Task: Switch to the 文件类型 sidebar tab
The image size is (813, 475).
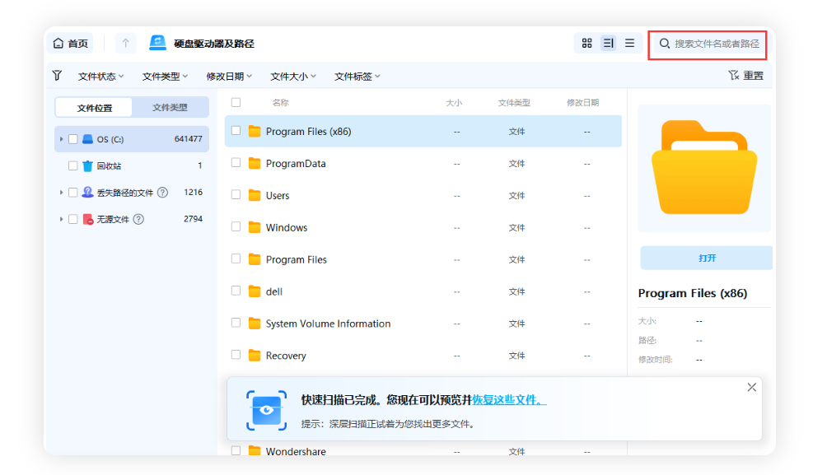Action: 171,107
